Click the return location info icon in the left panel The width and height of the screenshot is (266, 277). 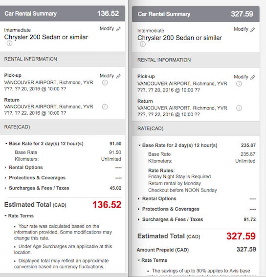pos(105,107)
